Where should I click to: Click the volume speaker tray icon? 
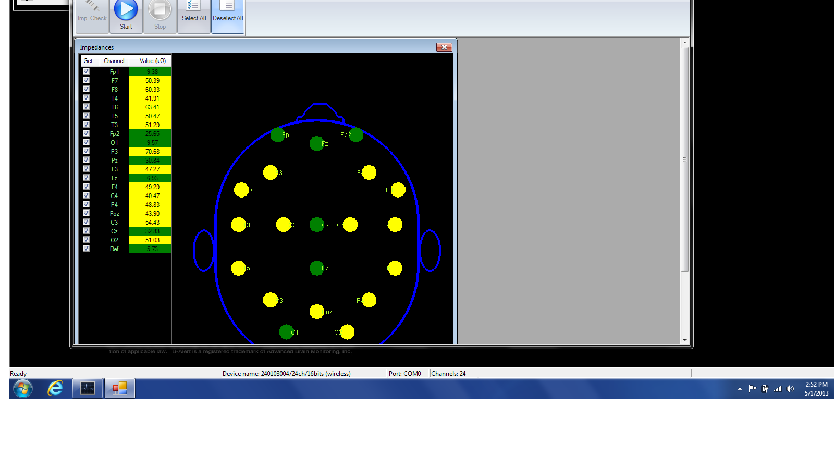790,389
